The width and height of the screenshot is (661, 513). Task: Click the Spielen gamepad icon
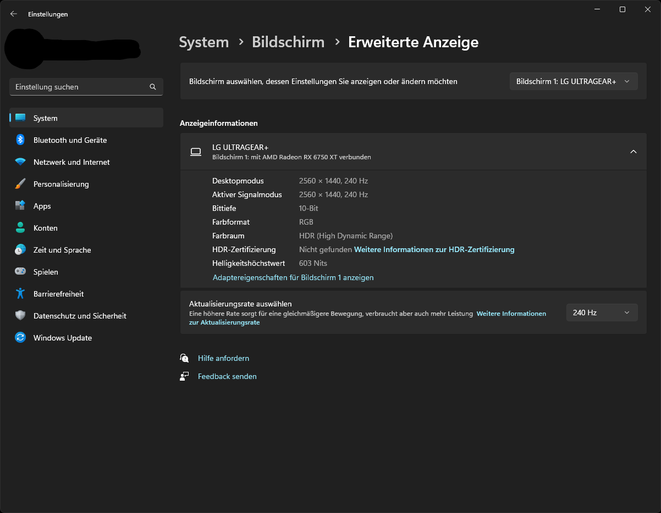(20, 272)
